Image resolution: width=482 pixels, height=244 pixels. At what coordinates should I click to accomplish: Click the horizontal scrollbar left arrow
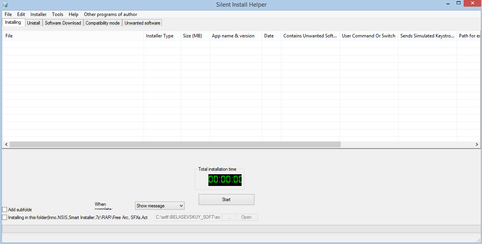tap(6, 144)
